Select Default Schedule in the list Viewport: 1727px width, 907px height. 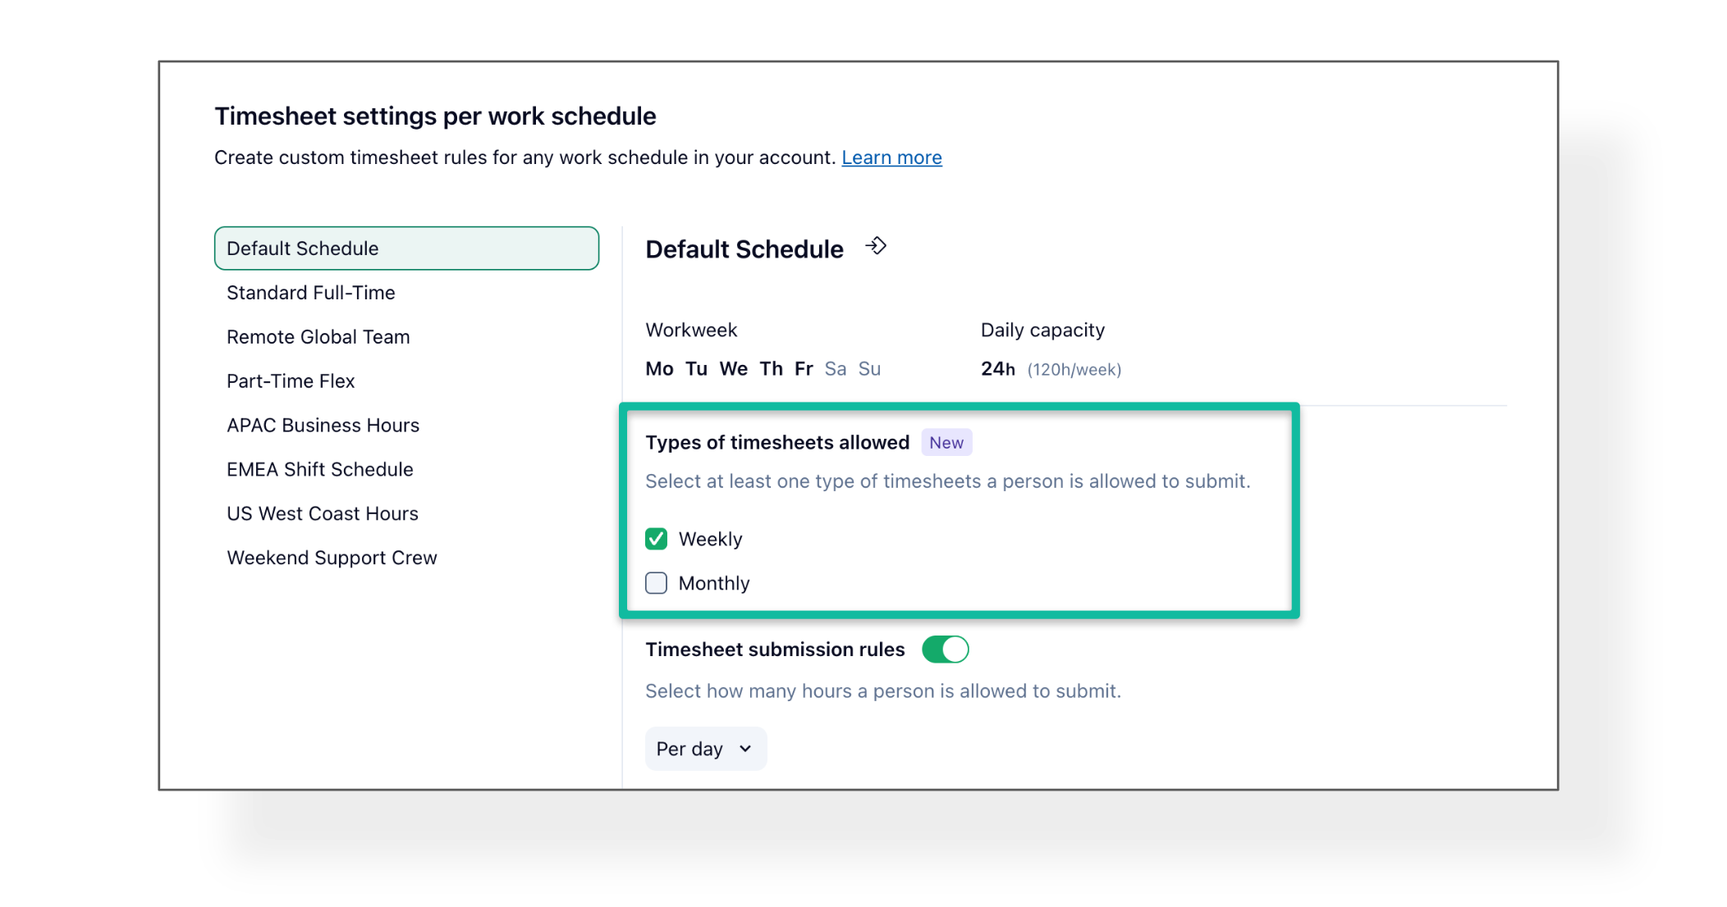point(405,248)
